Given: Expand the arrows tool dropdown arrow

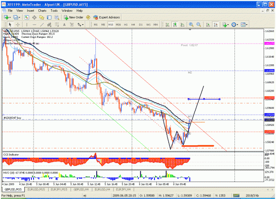Looking at the screenshot, I should tap(83, 25).
